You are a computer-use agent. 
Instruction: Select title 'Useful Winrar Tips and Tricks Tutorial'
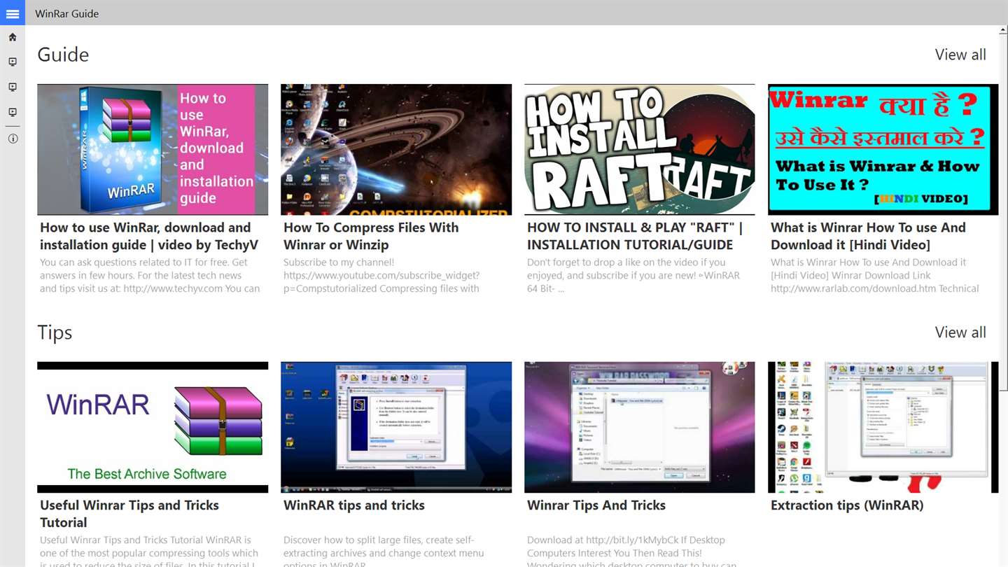(x=129, y=514)
